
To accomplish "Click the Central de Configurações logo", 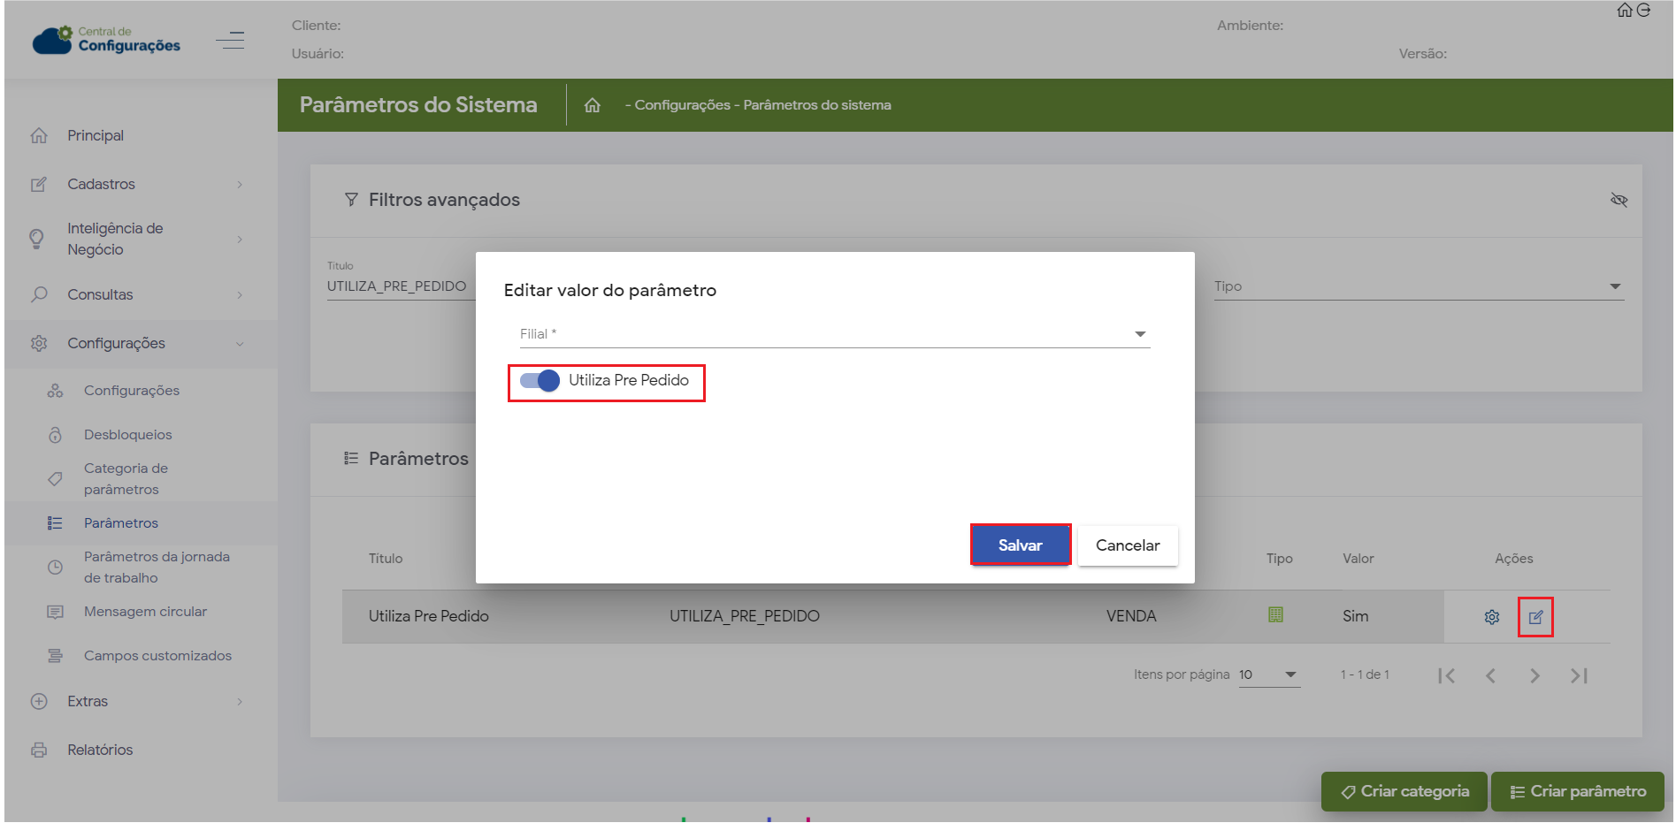I will click(106, 40).
